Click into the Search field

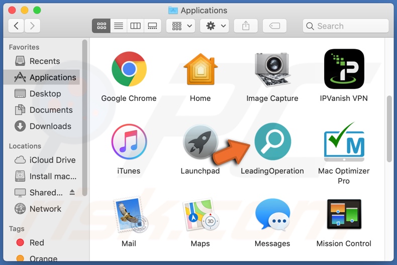point(346,26)
